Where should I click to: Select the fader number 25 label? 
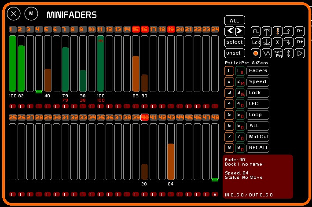point(13,117)
